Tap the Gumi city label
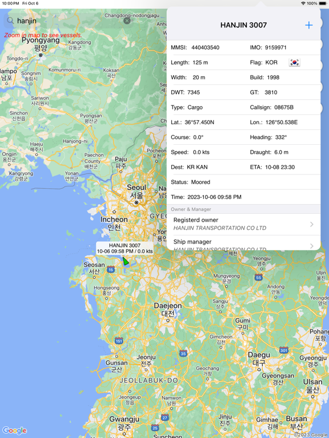The width and height of the screenshot is (329, 438). pyautogui.click(x=243, y=323)
